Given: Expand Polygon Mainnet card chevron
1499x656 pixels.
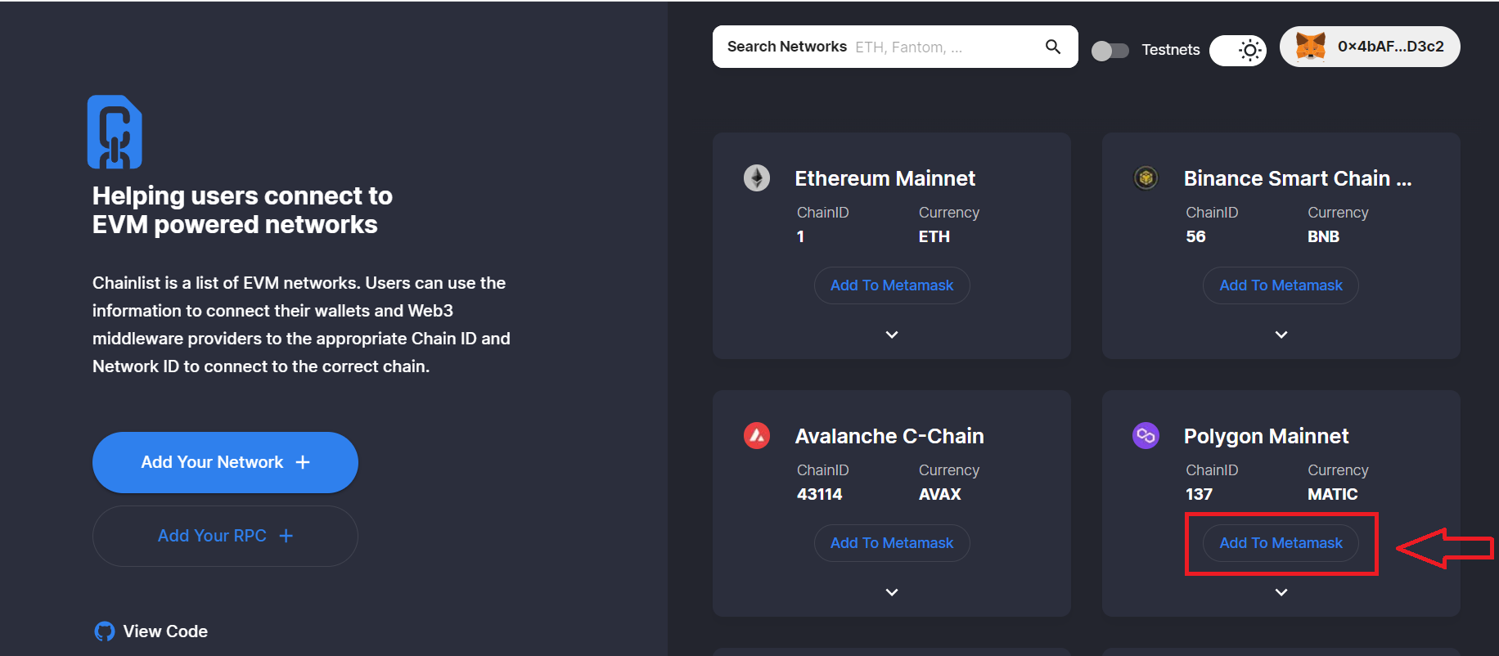Looking at the screenshot, I should 1281,592.
